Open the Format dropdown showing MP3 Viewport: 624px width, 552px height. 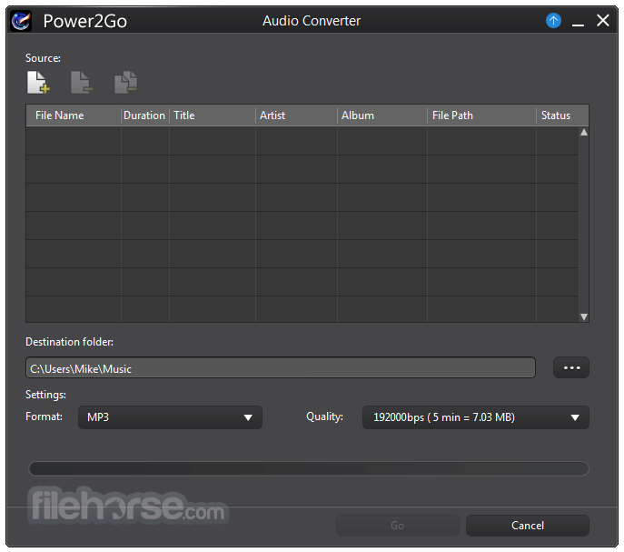pyautogui.click(x=170, y=417)
